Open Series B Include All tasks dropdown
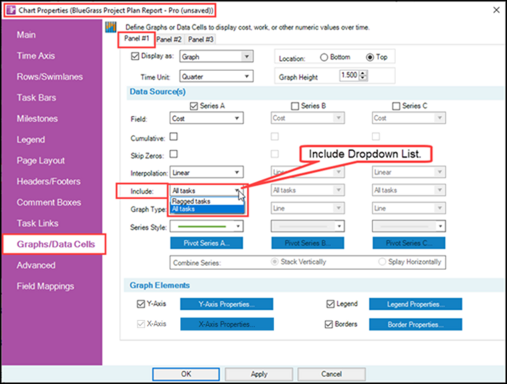 pyautogui.click(x=307, y=190)
